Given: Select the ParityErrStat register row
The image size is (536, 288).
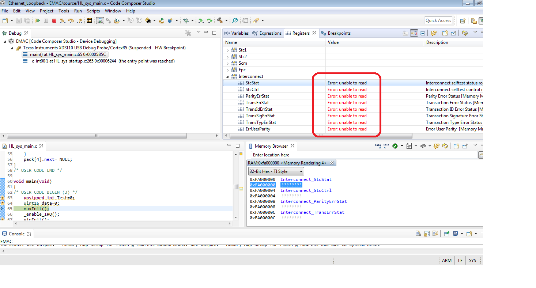Looking at the screenshot, I should 353,96.
